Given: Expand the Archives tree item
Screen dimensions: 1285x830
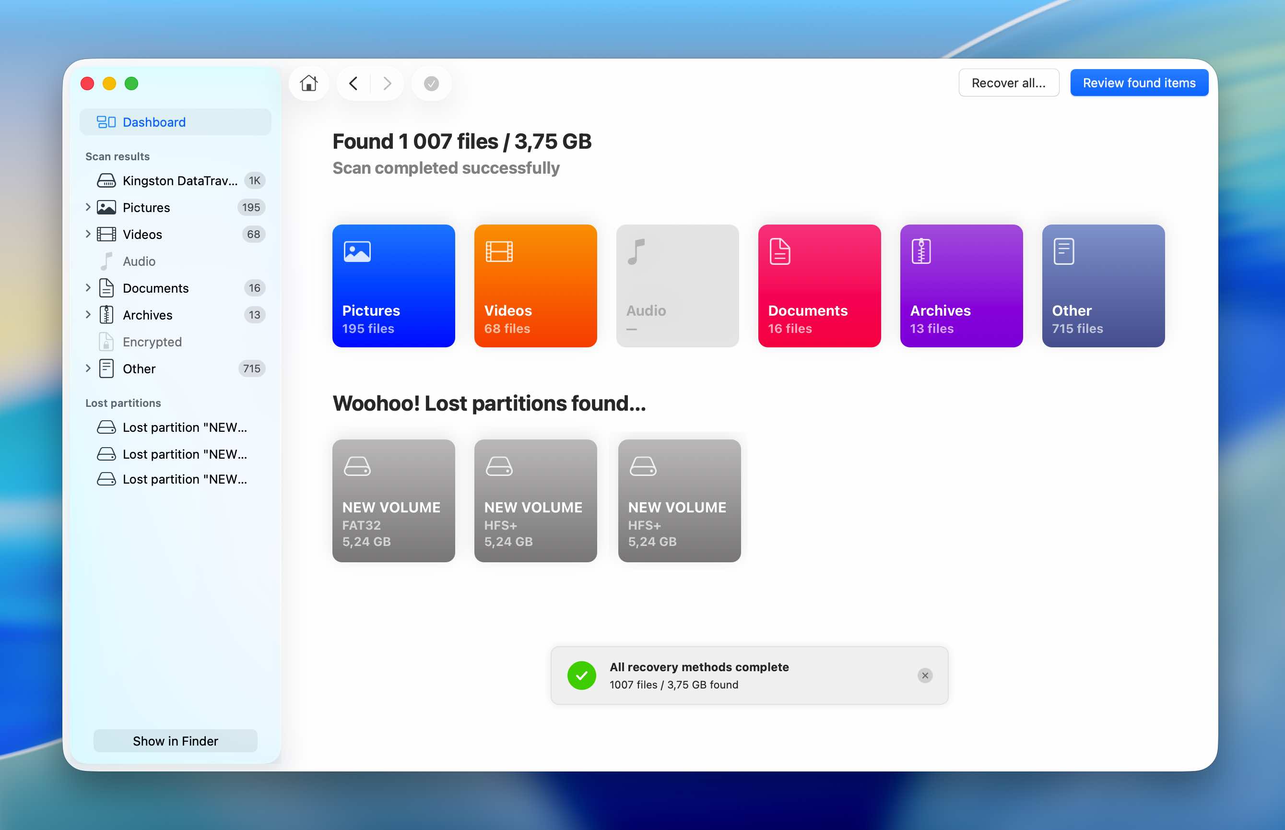Looking at the screenshot, I should click(88, 315).
